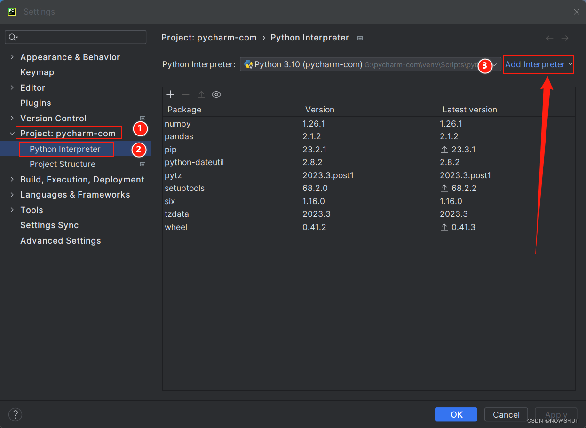Screen dimensions: 586x428
Task: Select Settings Sync page
Action: pyautogui.click(x=49, y=225)
